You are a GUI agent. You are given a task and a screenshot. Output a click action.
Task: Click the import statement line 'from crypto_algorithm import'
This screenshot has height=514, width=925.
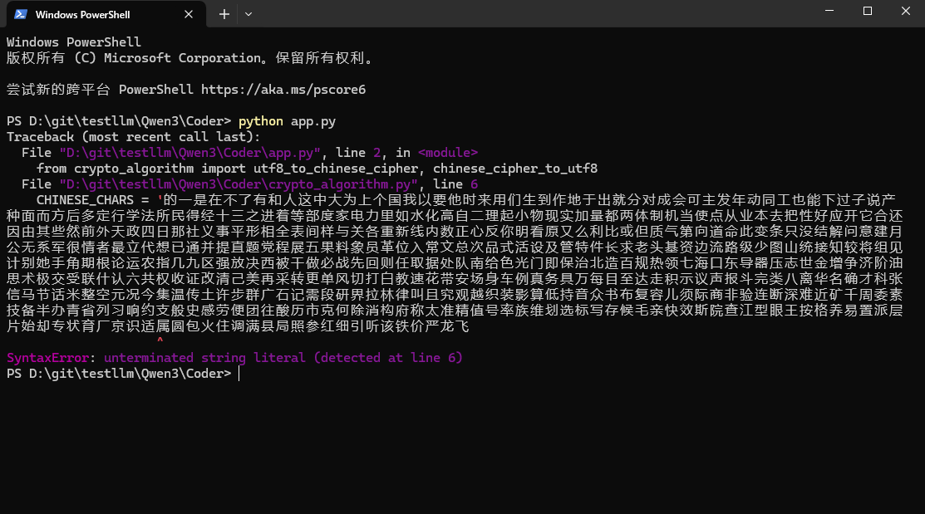pyautogui.click(x=317, y=169)
